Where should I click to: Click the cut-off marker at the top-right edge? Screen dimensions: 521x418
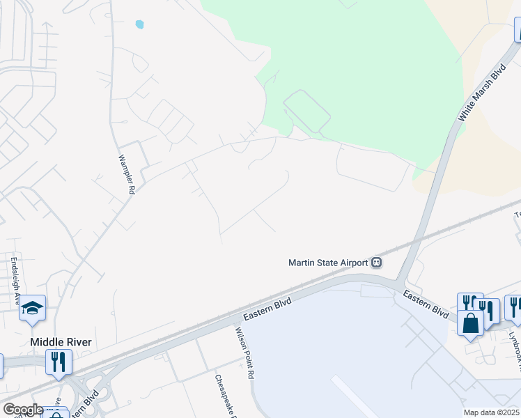518,30
